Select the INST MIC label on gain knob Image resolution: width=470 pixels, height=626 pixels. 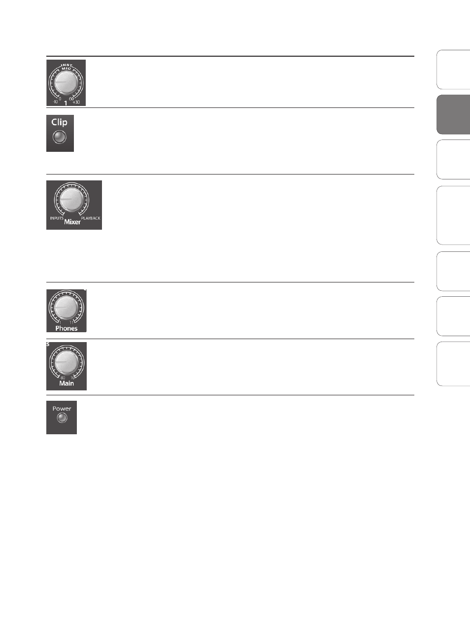click(66, 67)
